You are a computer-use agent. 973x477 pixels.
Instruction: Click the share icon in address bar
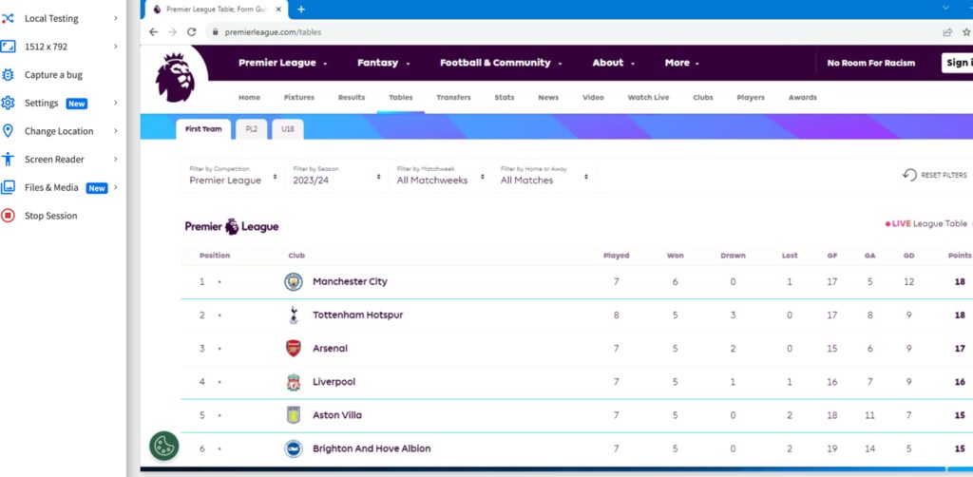947,32
